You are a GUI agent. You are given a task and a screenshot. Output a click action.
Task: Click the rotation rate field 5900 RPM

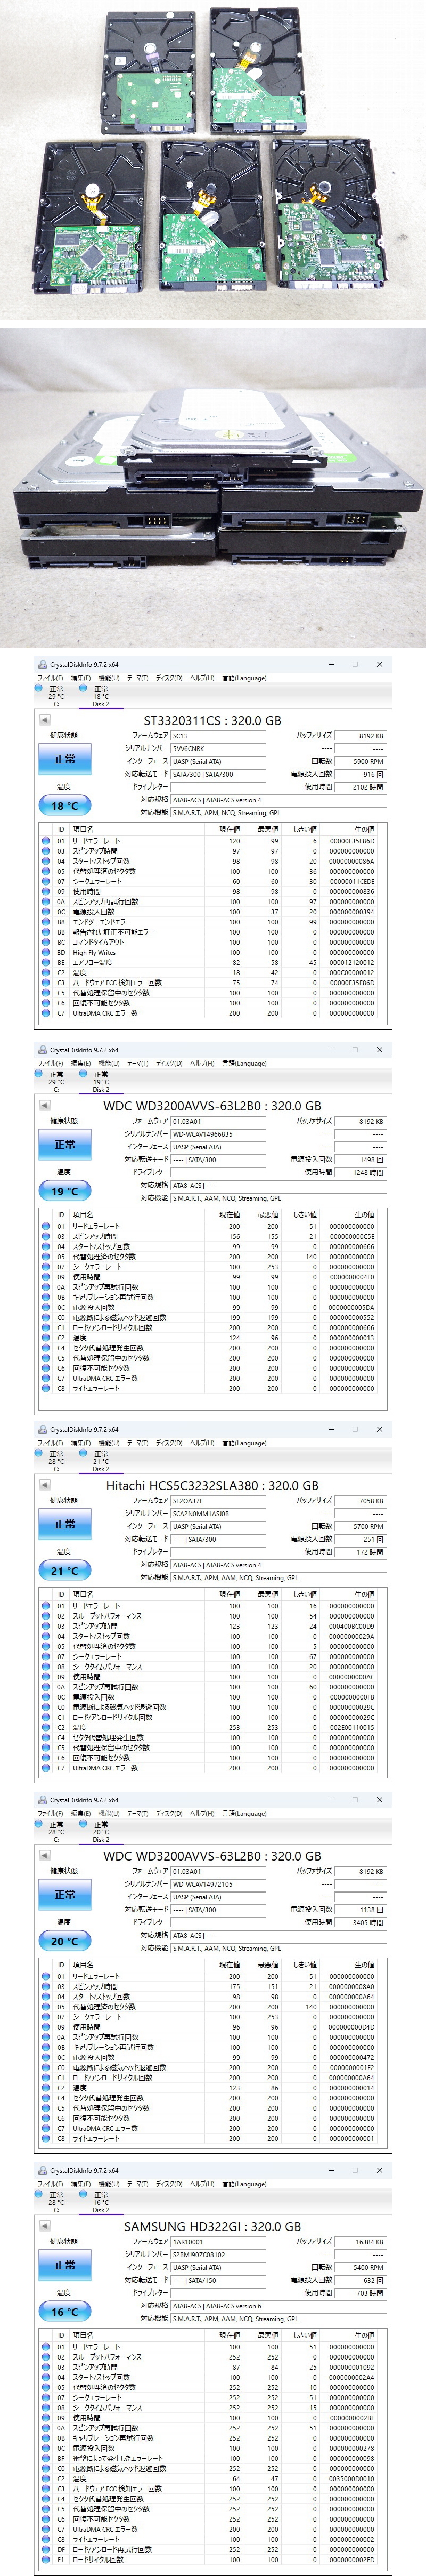point(360,761)
